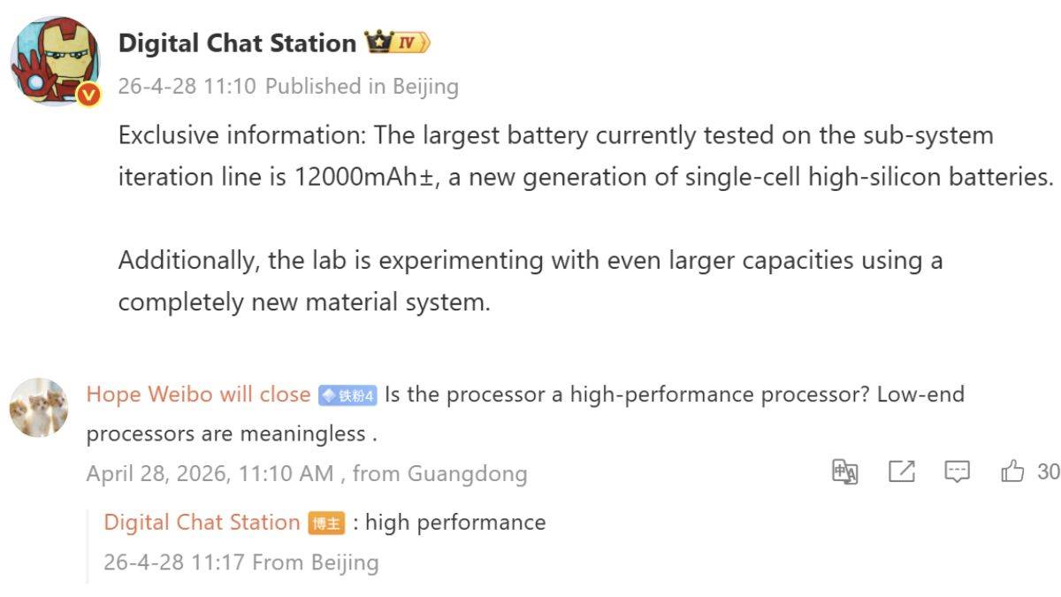Click the "Published in Beijing" location text

(x=362, y=87)
